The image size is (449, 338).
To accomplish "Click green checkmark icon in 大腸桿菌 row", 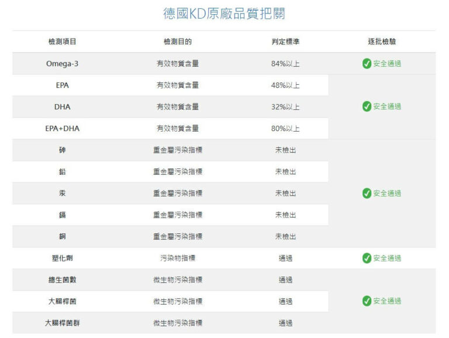I will pos(367,301).
